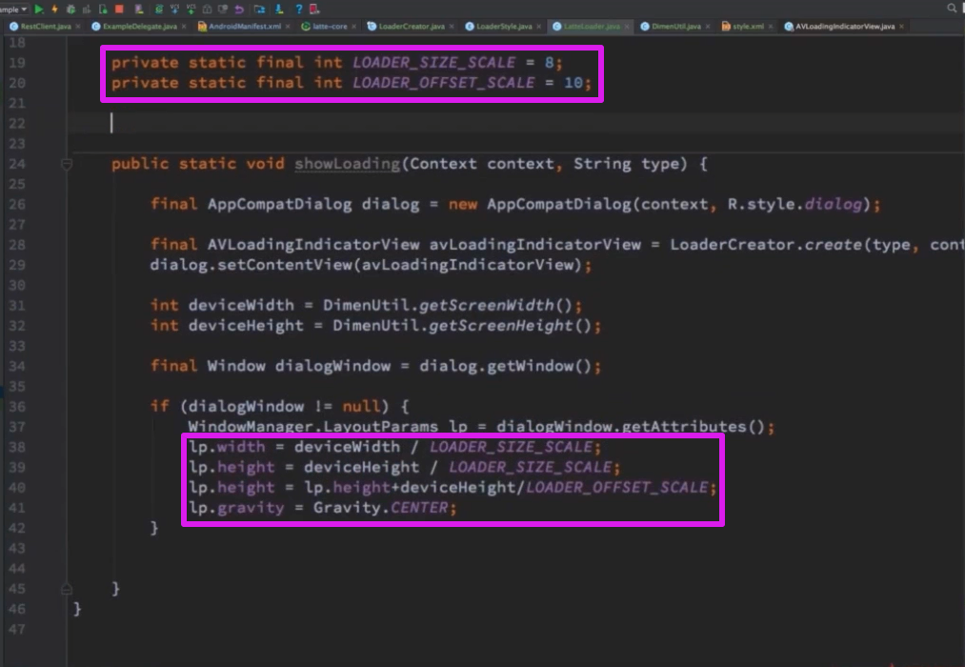
Task: Click the lightning bolt Apply Changes icon
Action: point(54,10)
